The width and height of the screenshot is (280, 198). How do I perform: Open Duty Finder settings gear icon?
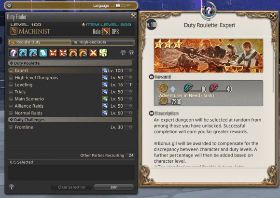coord(9,5)
